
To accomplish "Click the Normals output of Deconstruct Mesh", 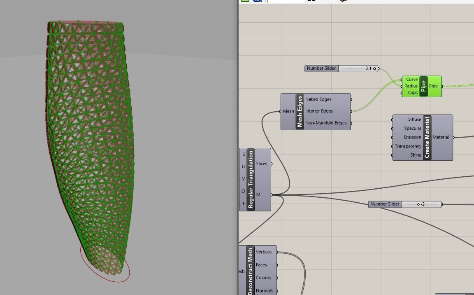I will coord(264,291).
